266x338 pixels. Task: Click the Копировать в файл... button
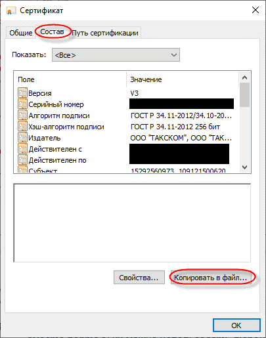(x=211, y=278)
